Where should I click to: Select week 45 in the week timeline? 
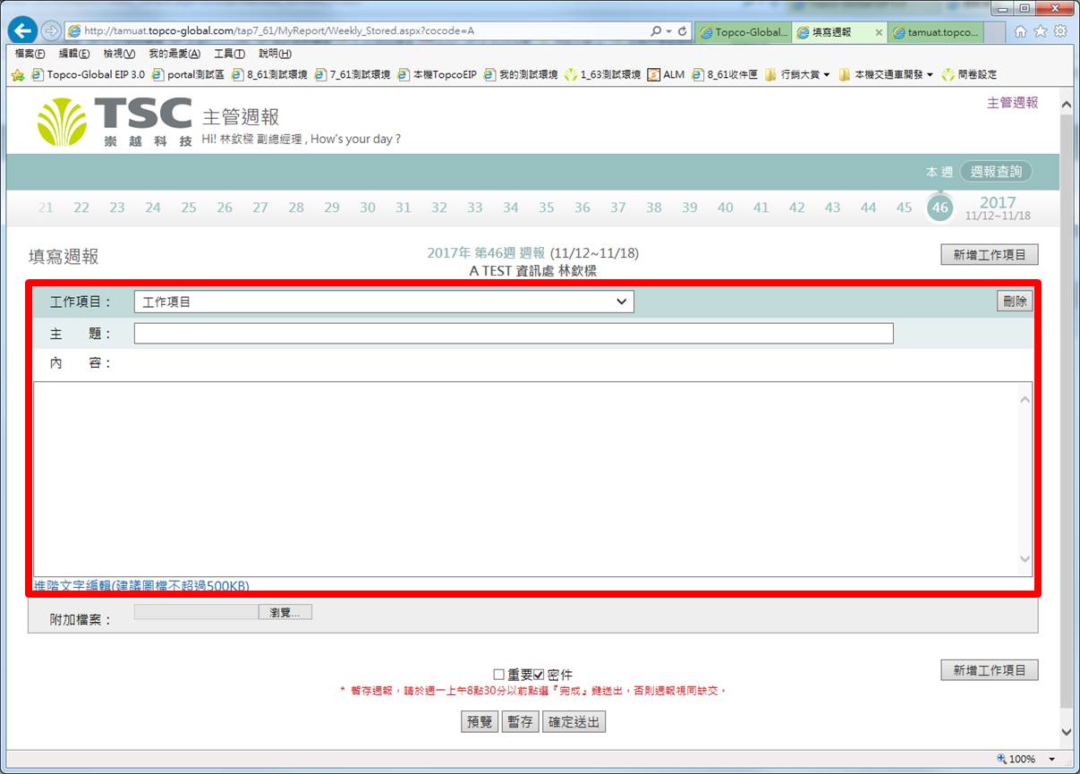pyautogui.click(x=904, y=208)
